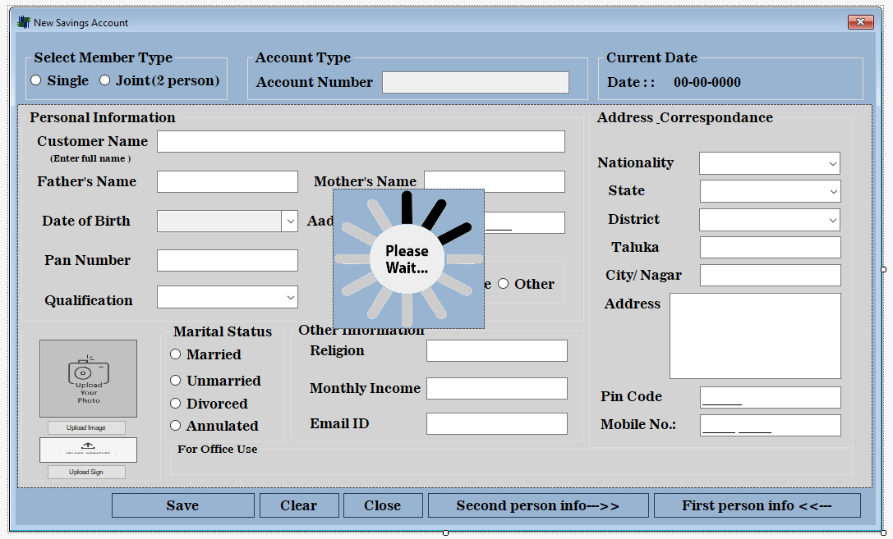
Task: Click the Father's Name text box
Action: [x=228, y=182]
